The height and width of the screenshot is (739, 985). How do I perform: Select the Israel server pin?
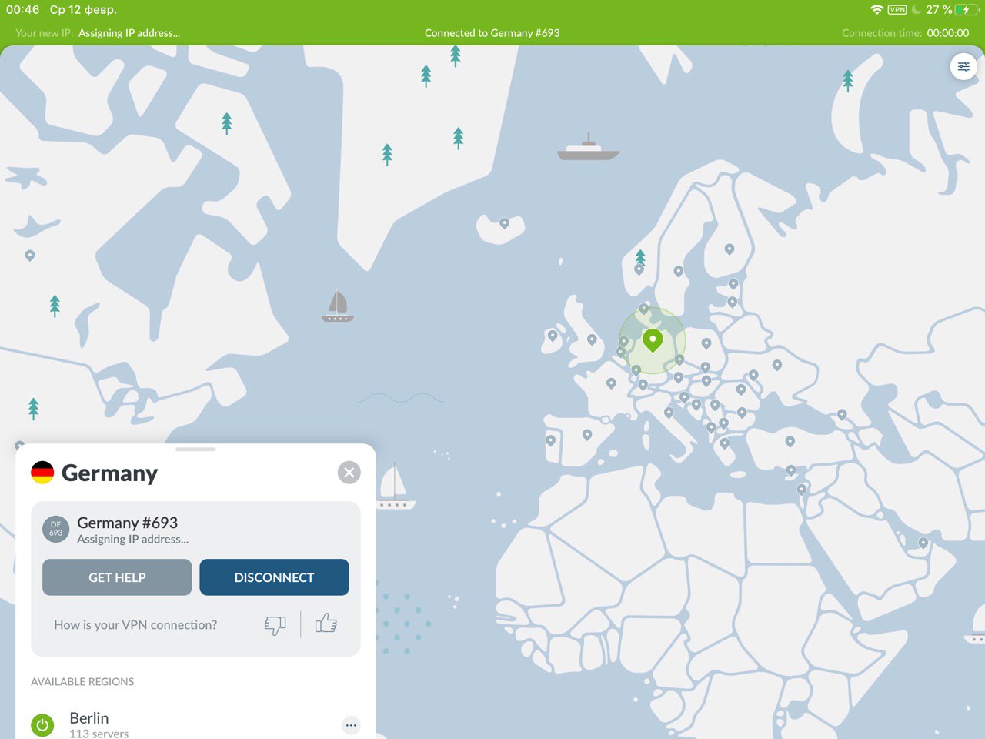[802, 490]
